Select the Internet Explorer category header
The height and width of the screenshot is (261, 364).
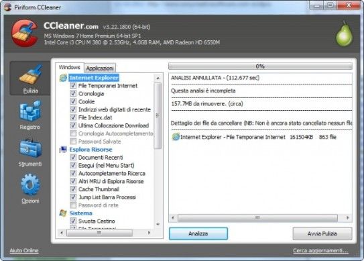[94, 78]
